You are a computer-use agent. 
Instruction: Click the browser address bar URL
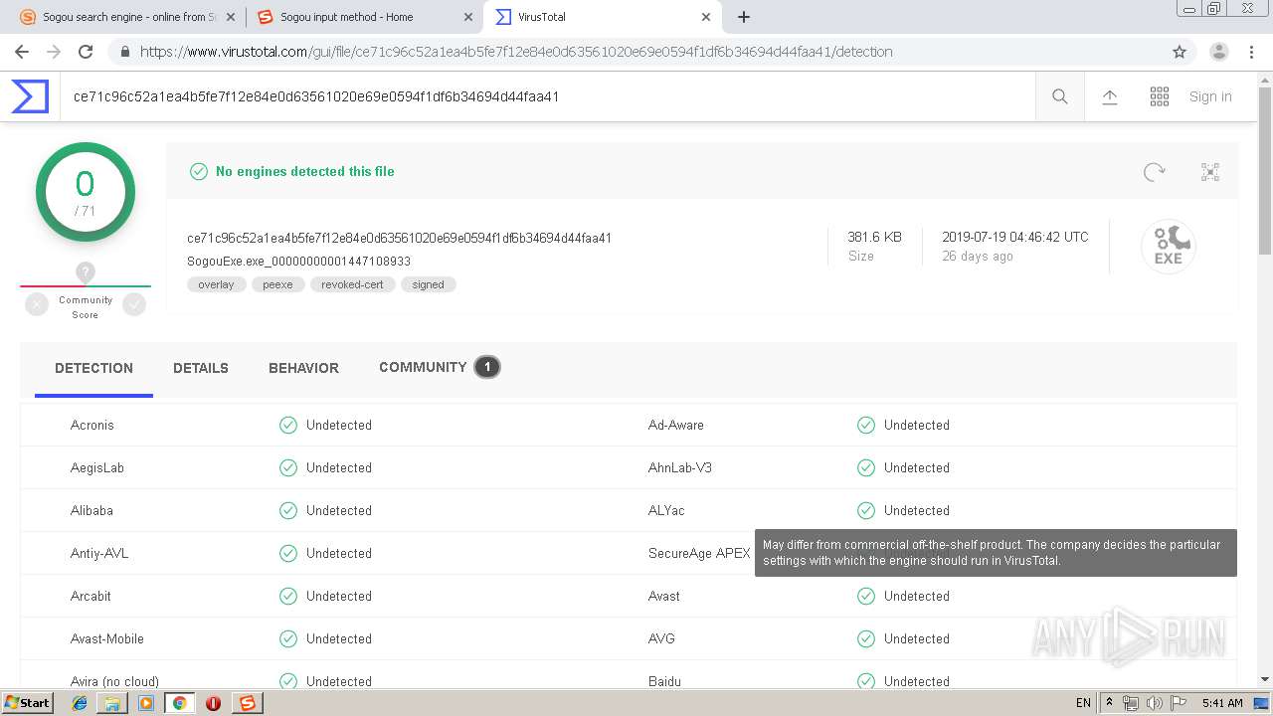[x=516, y=52]
